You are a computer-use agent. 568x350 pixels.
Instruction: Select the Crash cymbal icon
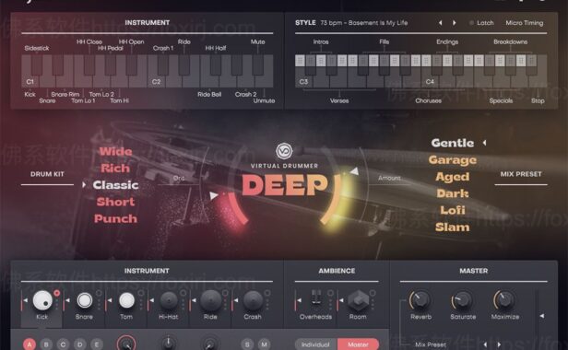click(x=253, y=300)
